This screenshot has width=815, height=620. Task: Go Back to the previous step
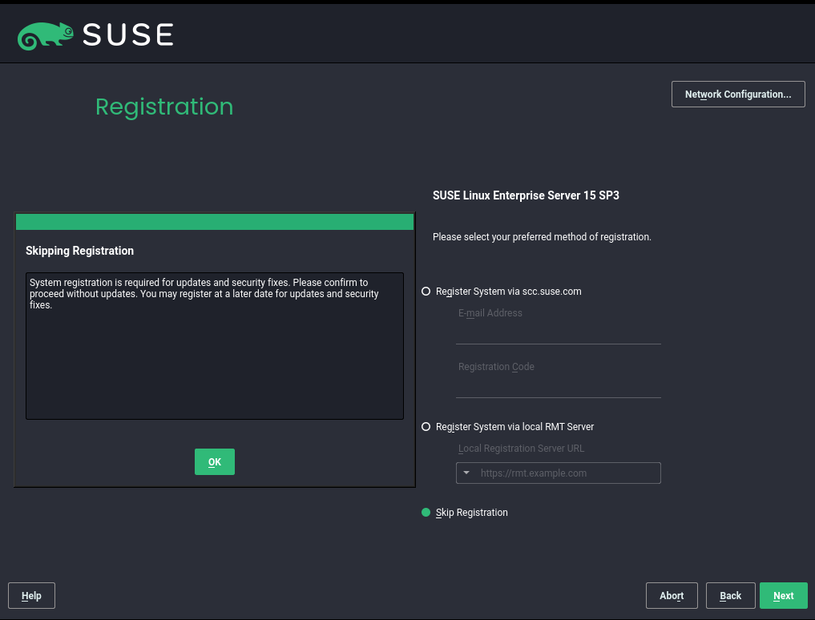pyautogui.click(x=730, y=596)
